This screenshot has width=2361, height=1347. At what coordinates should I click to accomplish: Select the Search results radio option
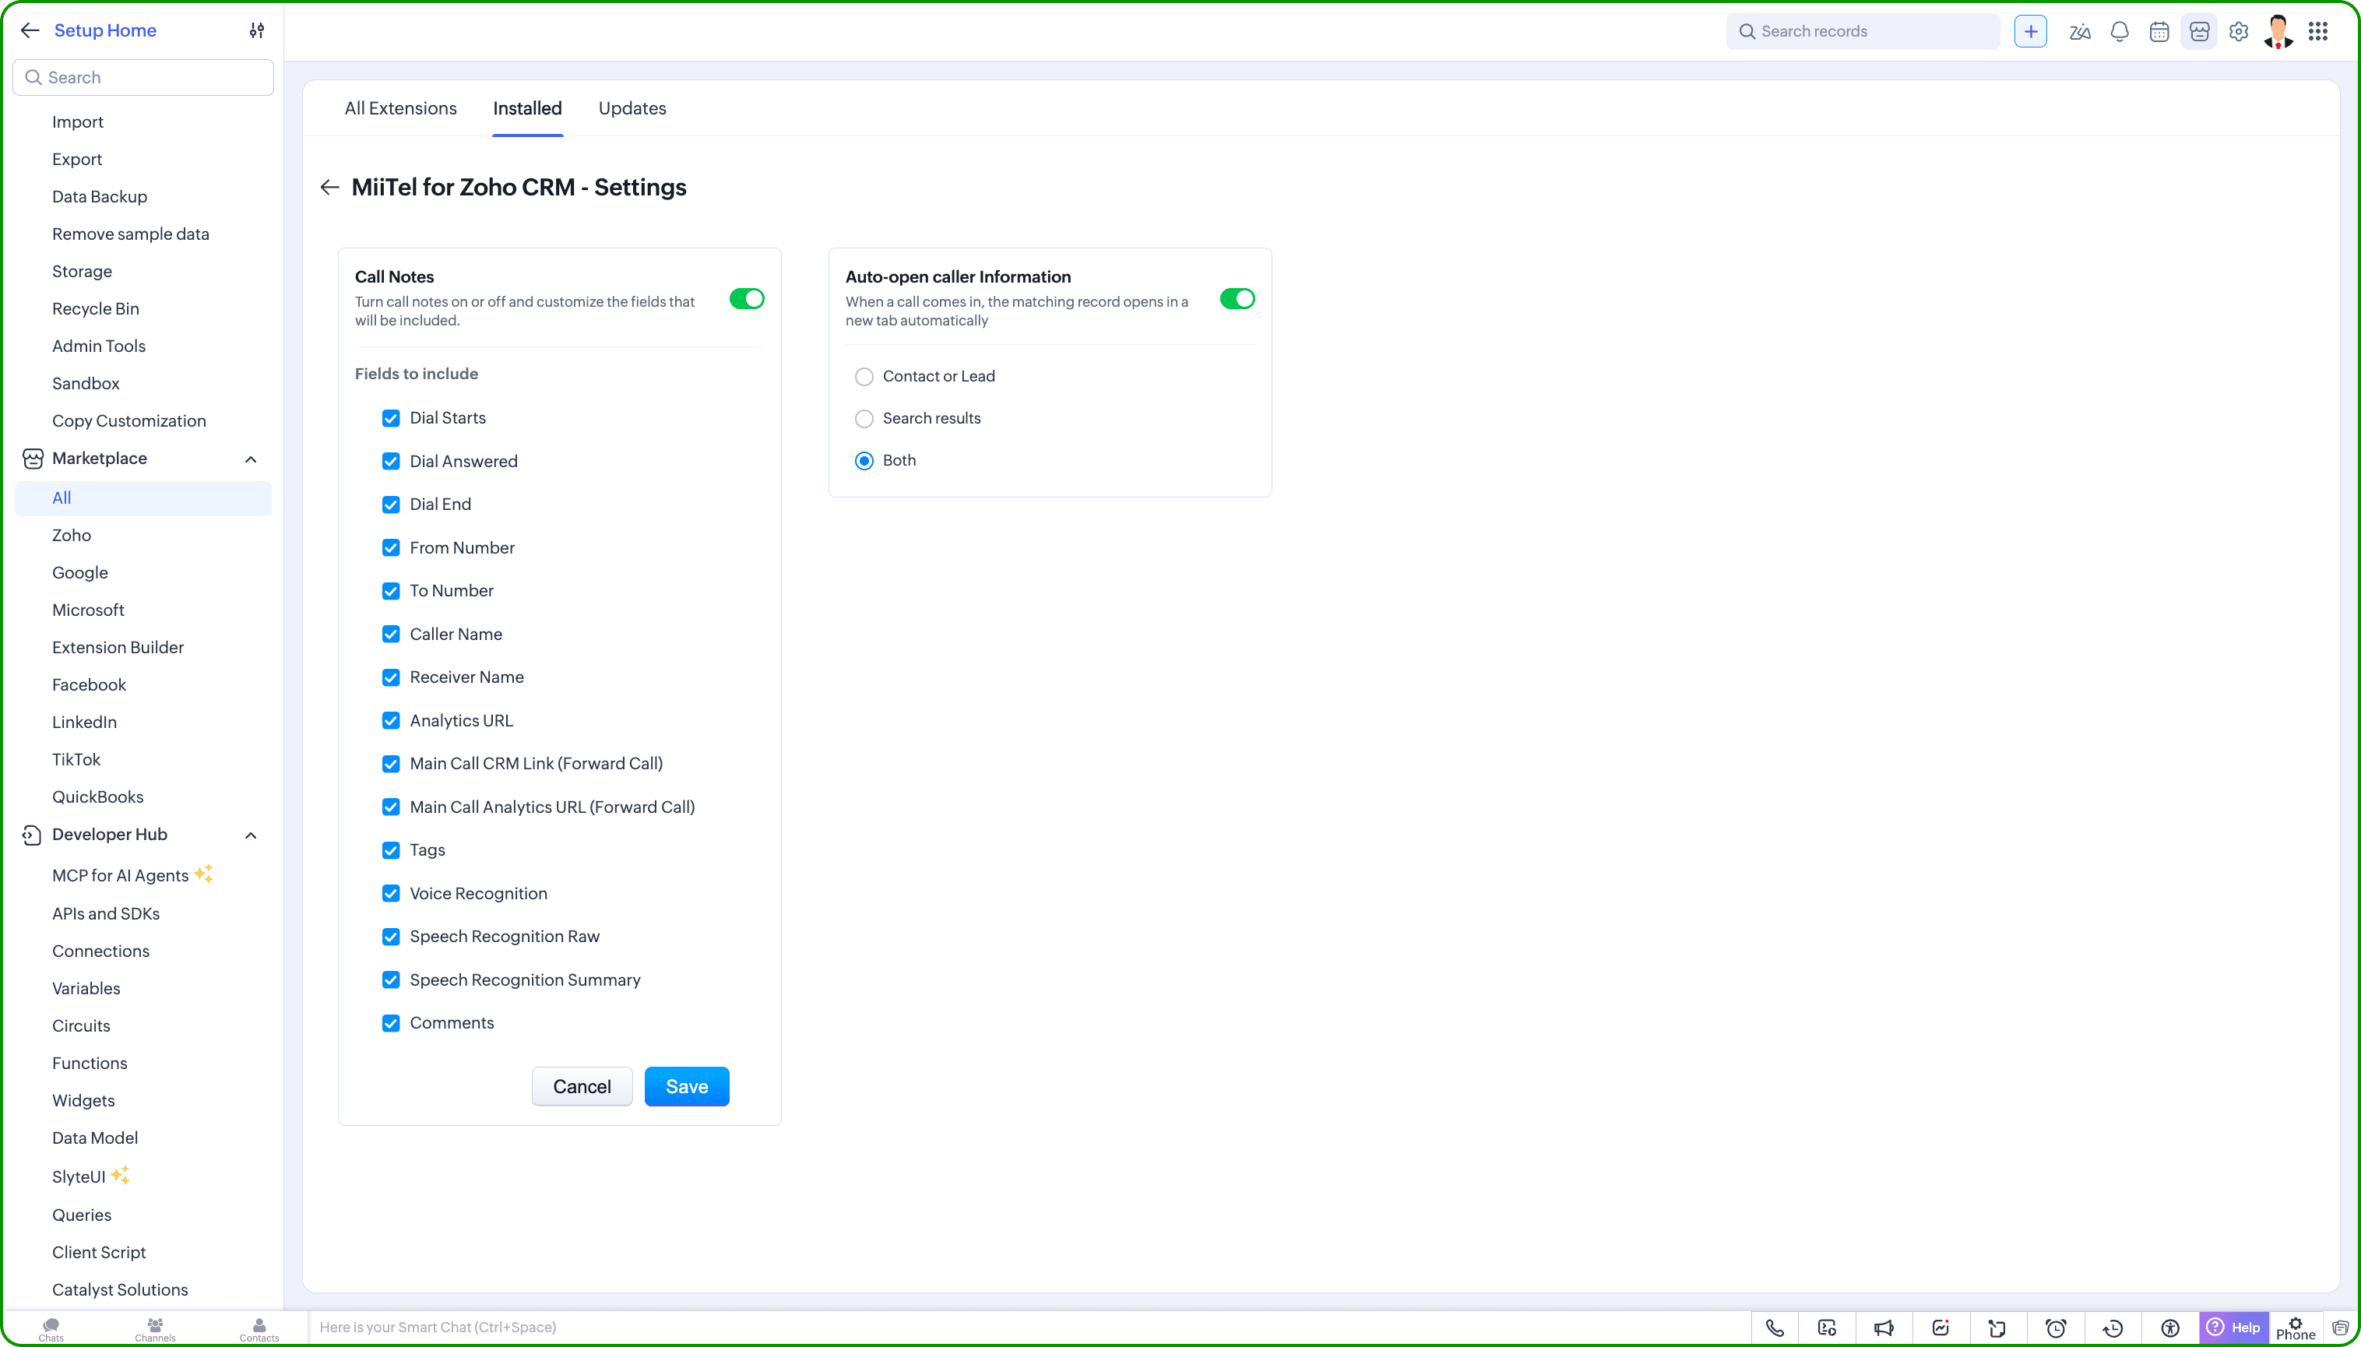click(x=864, y=419)
